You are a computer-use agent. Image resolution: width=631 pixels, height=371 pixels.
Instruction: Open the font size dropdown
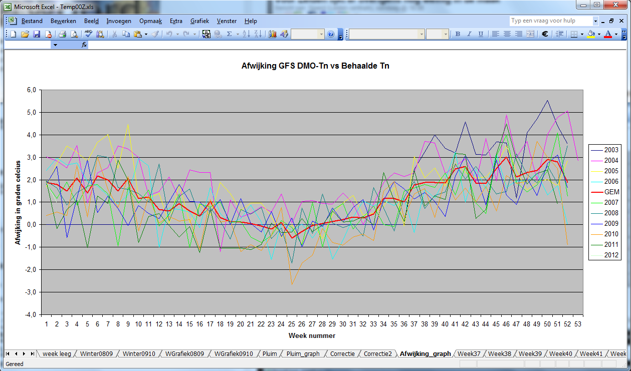(x=445, y=34)
